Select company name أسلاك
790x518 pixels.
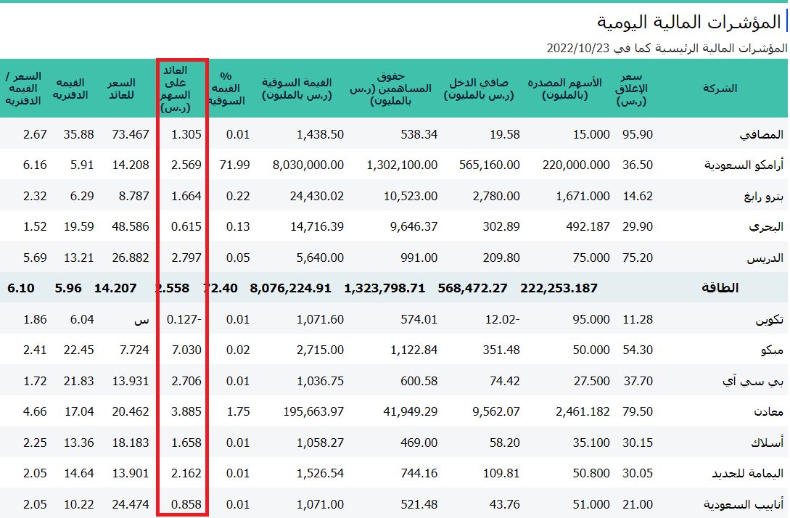click(767, 443)
